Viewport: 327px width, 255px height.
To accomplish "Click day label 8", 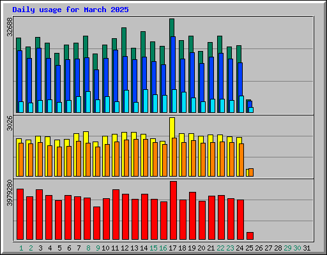I will click(88, 248).
